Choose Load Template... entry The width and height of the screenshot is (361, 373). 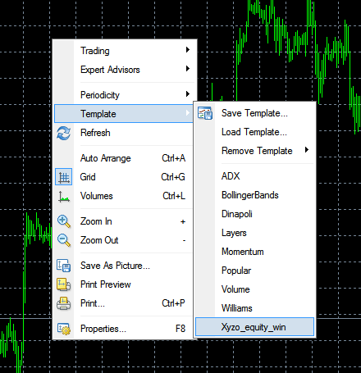254,132
